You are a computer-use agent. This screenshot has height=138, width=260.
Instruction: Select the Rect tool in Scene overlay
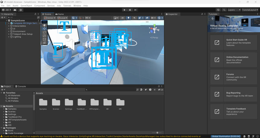[45, 39]
